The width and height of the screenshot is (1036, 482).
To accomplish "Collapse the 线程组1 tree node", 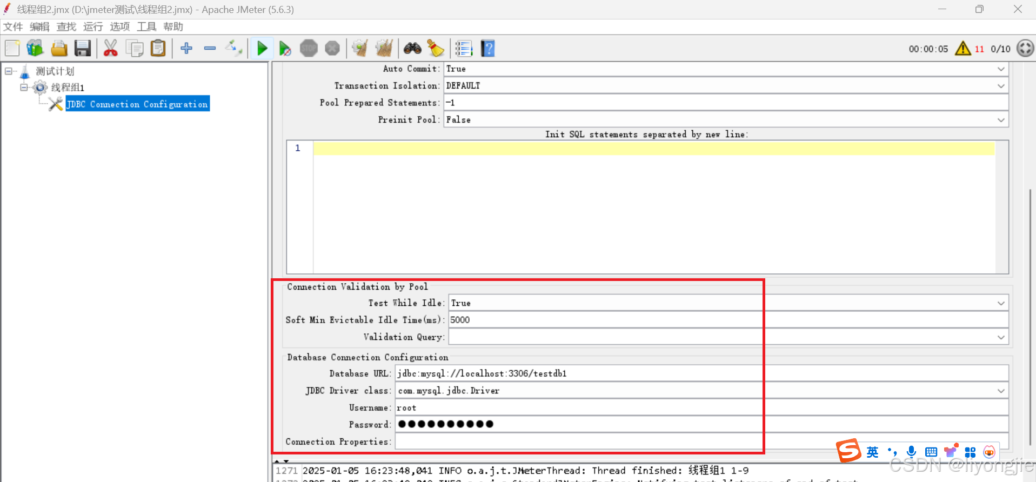I will pyautogui.click(x=24, y=86).
